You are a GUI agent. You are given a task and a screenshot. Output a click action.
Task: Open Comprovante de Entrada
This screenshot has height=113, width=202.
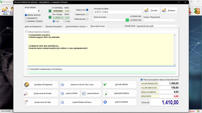pyautogui.click(x=41, y=93)
